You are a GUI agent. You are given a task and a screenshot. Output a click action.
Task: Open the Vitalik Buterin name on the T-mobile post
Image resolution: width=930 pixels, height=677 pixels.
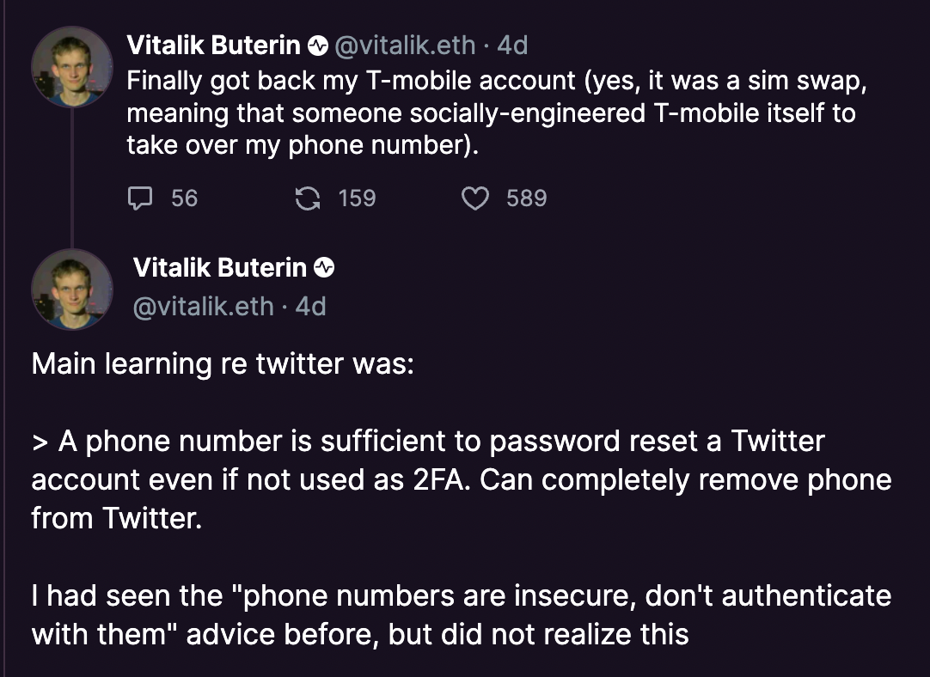point(213,46)
